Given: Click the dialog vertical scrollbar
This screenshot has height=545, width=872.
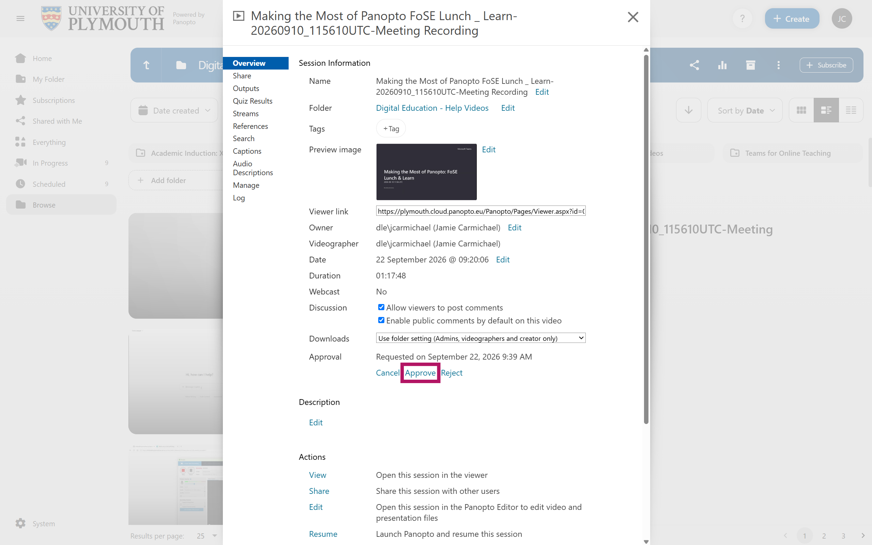Looking at the screenshot, I should pyautogui.click(x=646, y=239).
